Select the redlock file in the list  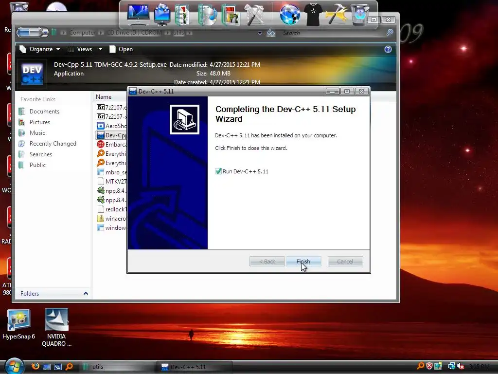click(x=111, y=209)
